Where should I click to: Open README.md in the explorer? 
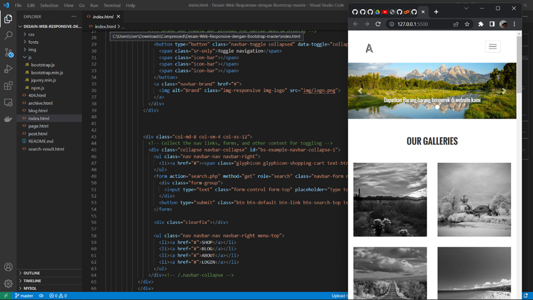tap(41, 141)
